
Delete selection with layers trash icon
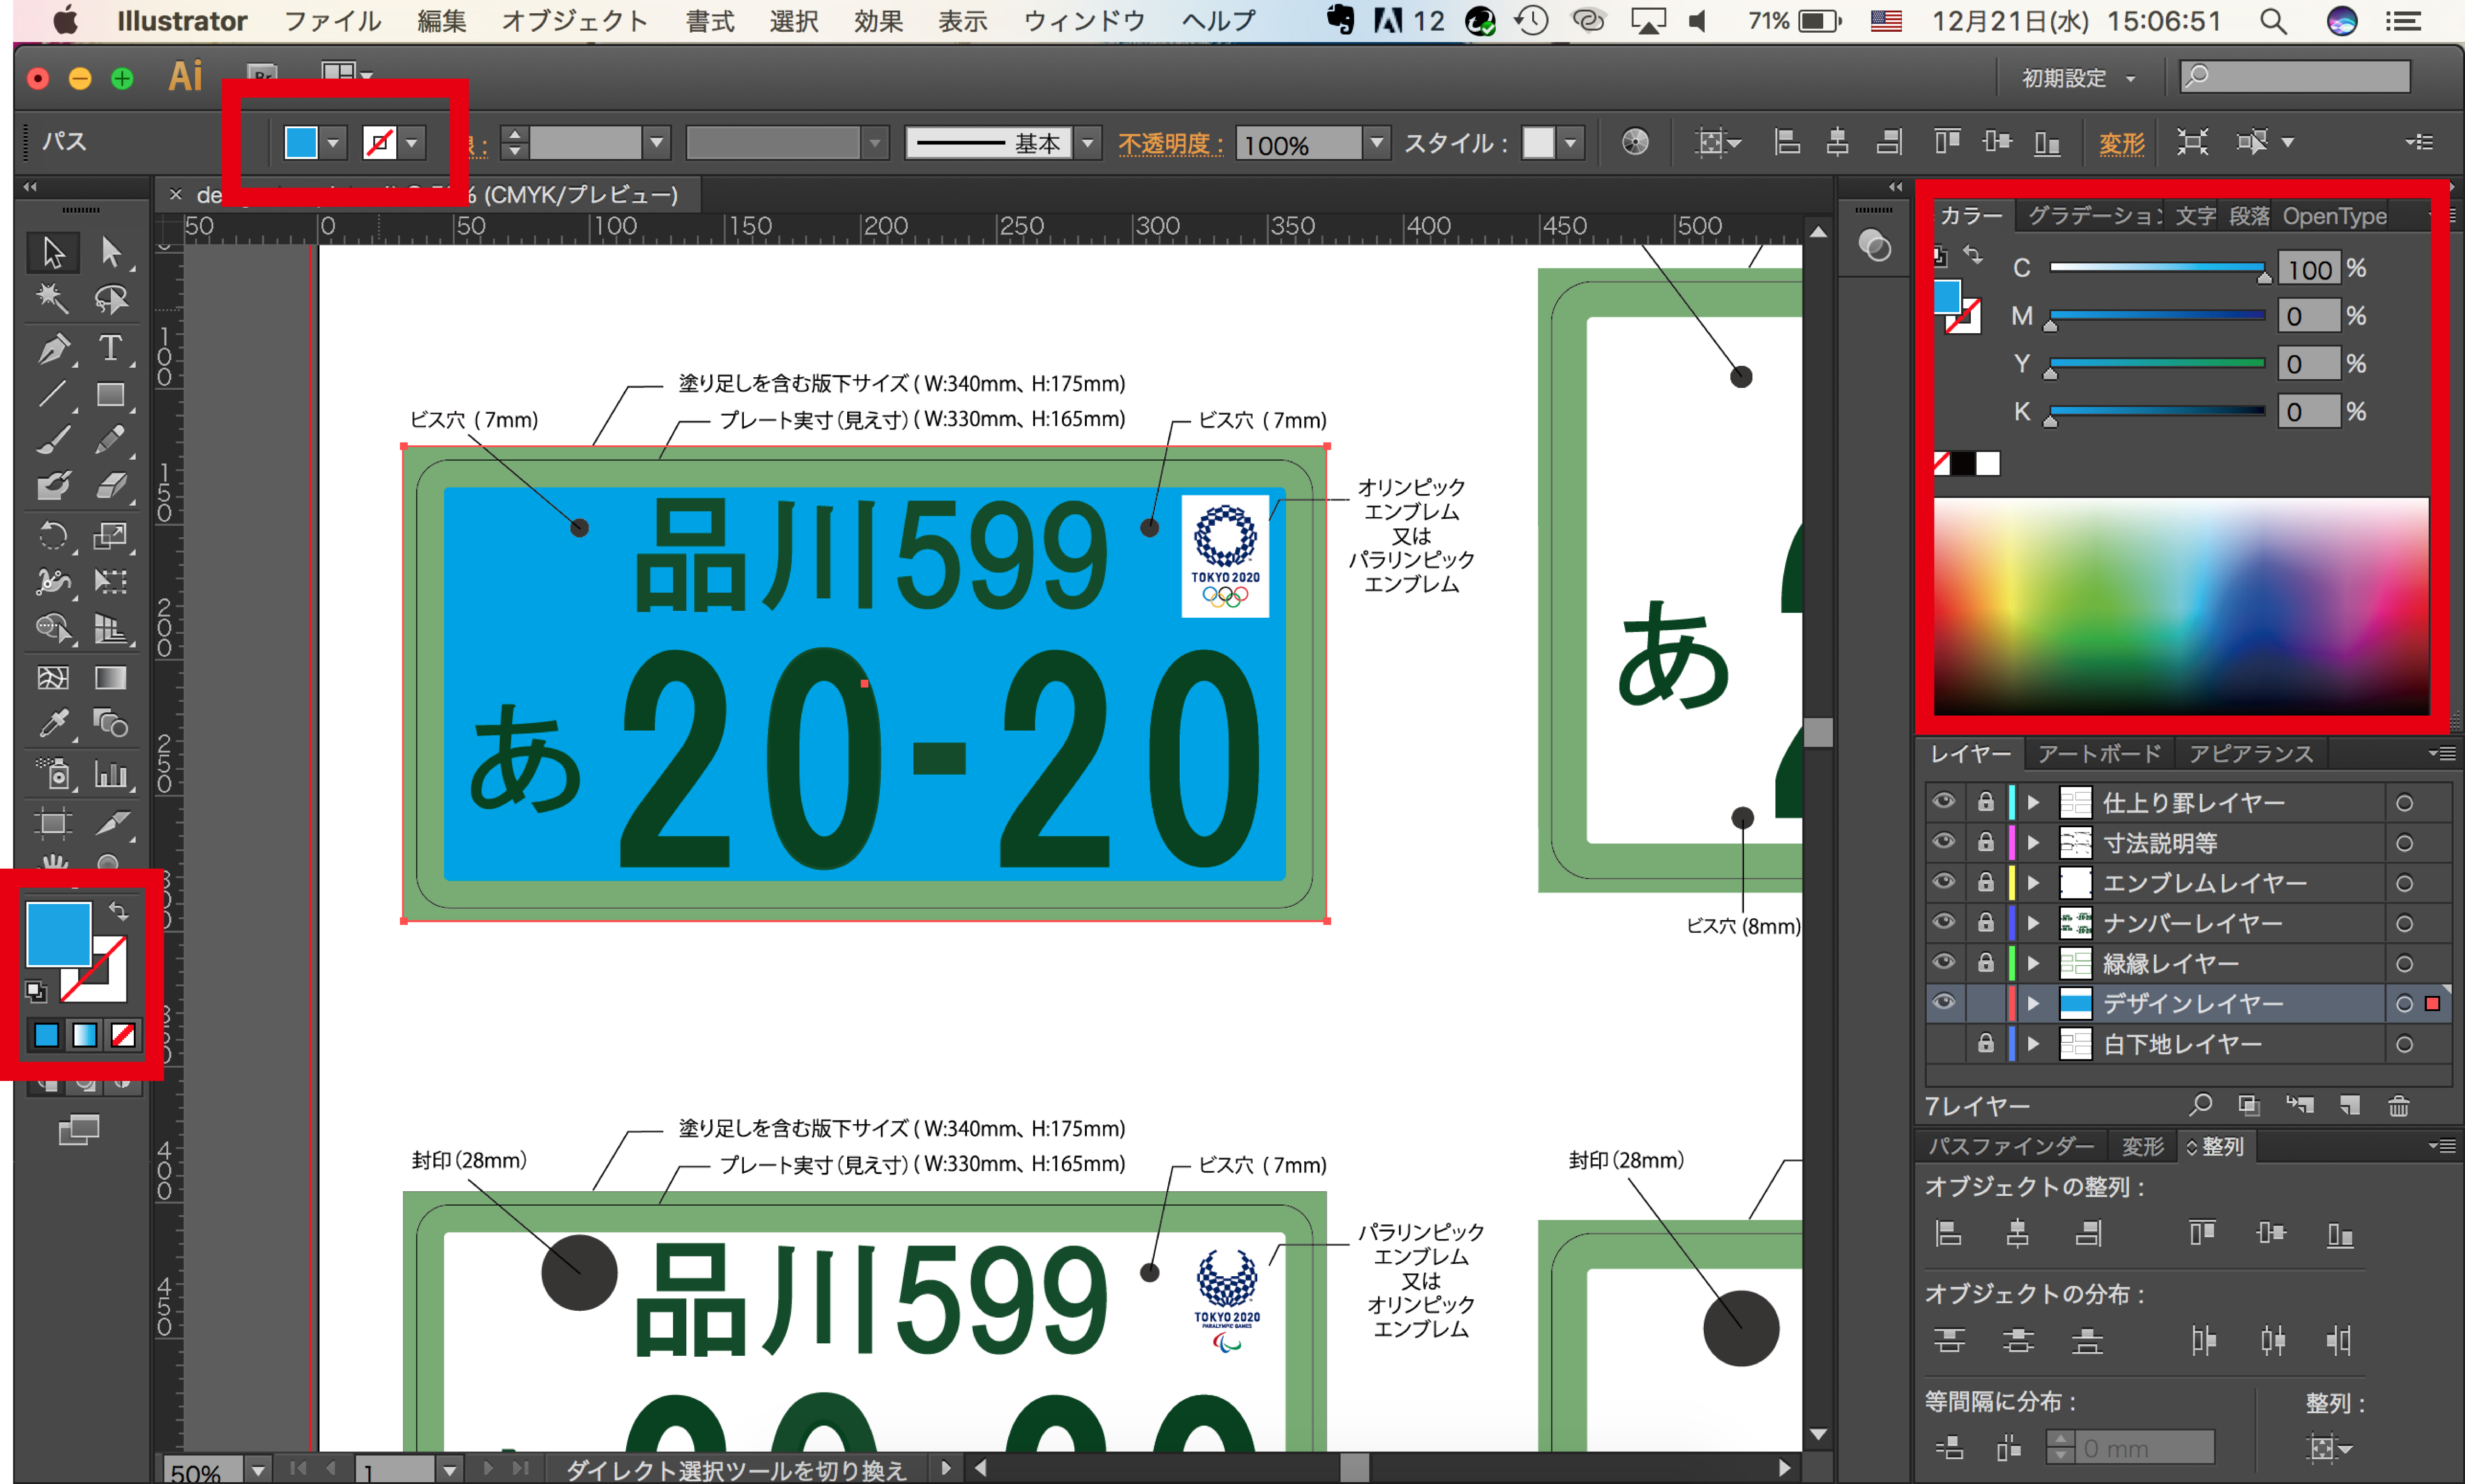click(2398, 1105)
